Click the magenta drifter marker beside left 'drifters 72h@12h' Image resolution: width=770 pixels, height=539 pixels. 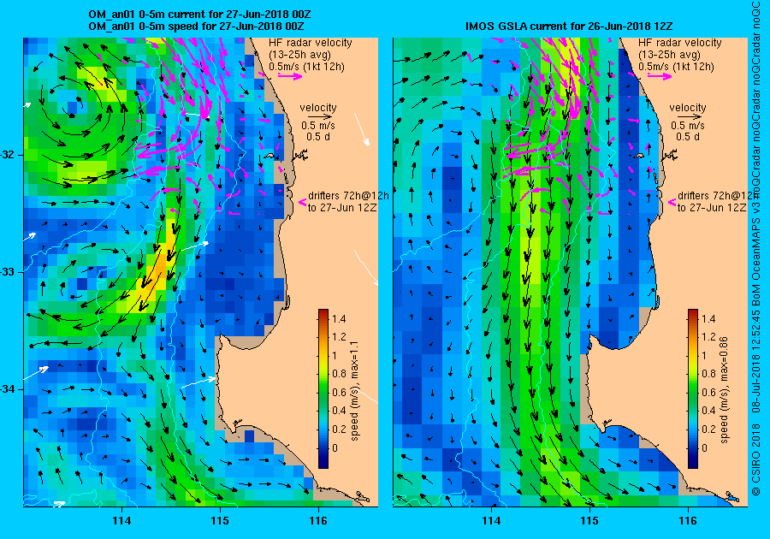coord(303,202)
